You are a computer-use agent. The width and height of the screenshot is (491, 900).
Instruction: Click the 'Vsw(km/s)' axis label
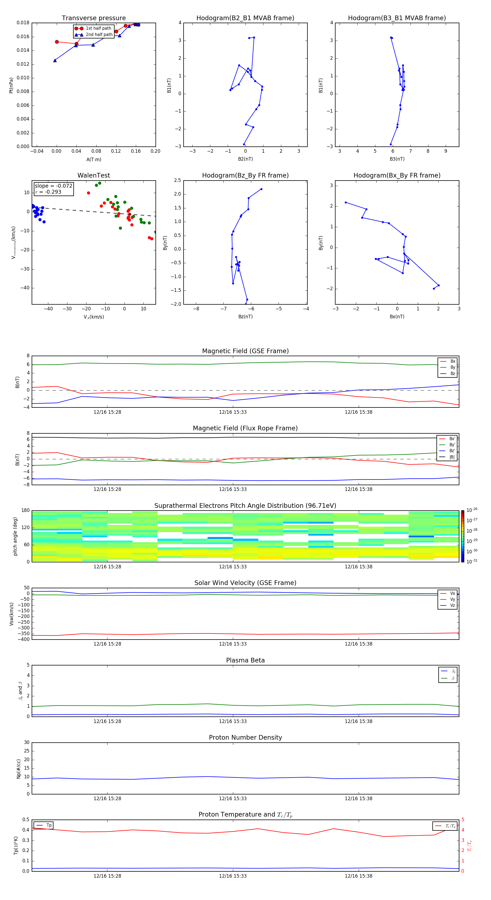11,614
